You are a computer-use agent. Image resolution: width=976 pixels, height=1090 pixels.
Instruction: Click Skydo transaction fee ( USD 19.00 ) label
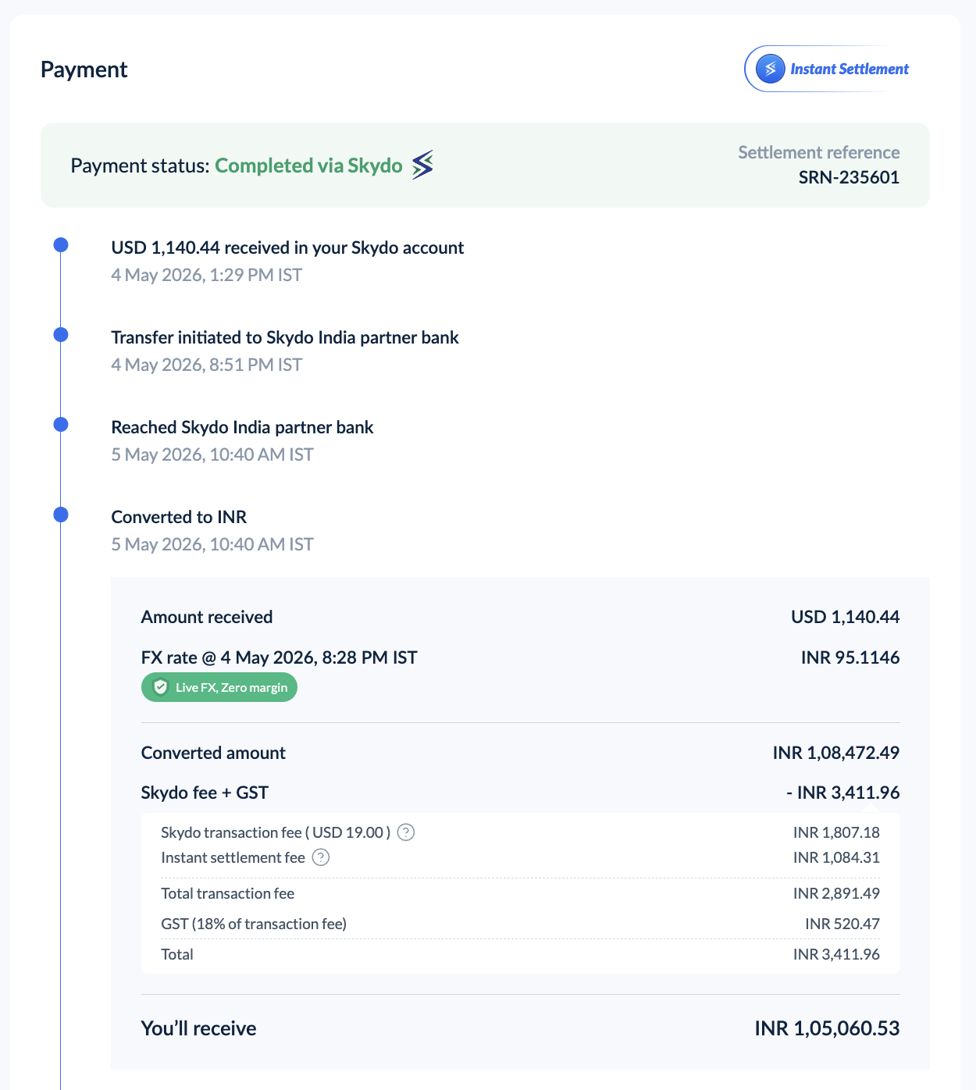[276, 832]
